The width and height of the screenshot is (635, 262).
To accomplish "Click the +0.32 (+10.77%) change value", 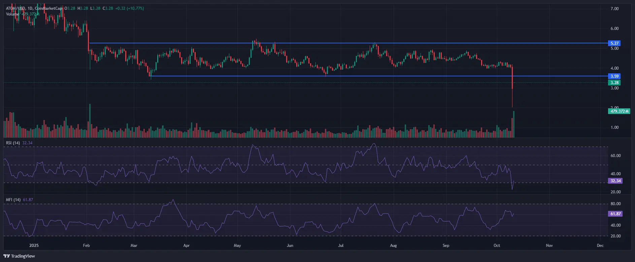I will pos(130,8).
